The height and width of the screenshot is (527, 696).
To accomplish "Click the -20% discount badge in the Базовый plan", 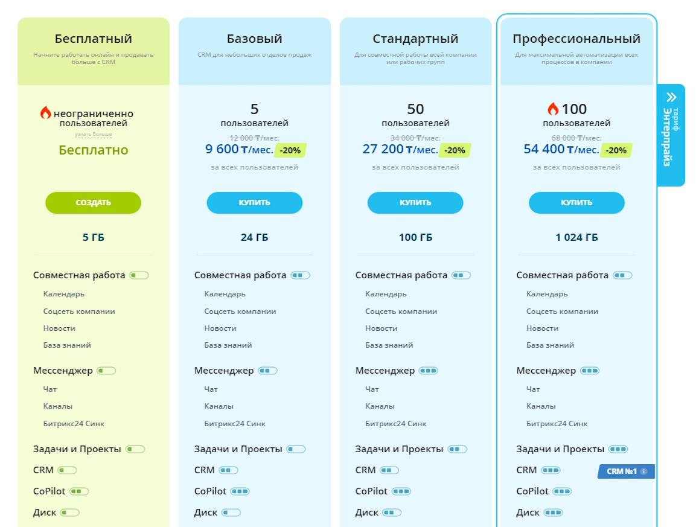I will pos(290,150).
